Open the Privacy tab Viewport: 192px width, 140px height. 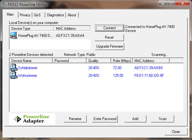click(25, 15)
